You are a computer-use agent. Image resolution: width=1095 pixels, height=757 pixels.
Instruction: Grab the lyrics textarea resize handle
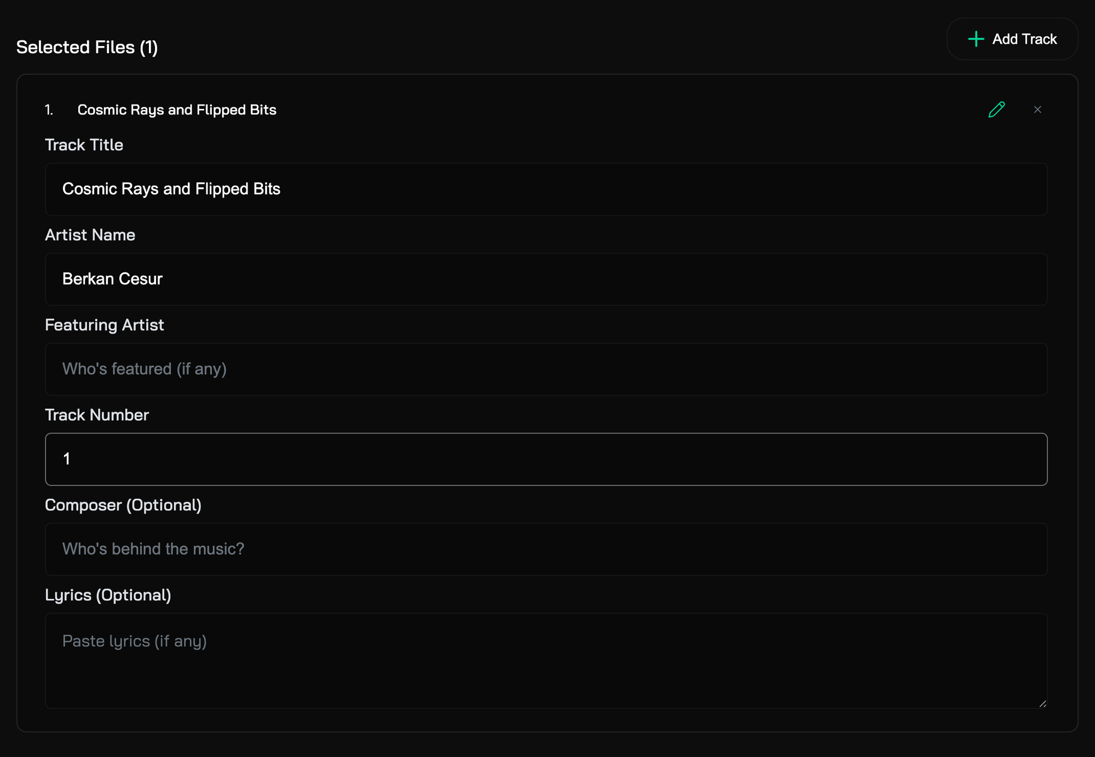click(x=1042, y=704)
